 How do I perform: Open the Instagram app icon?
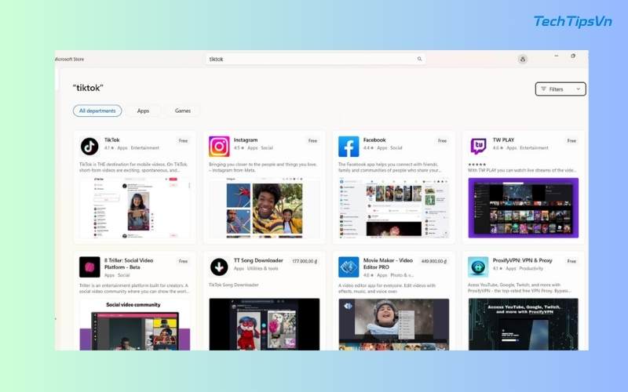219,147
